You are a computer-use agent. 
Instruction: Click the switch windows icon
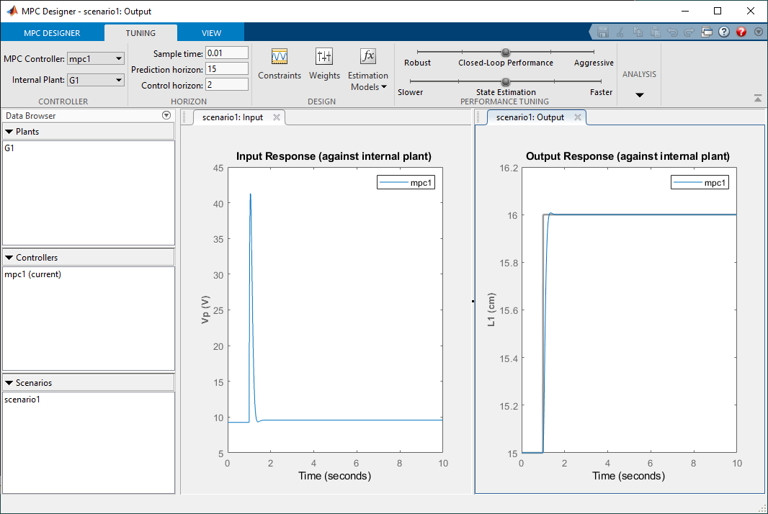(x=707, y=32)
